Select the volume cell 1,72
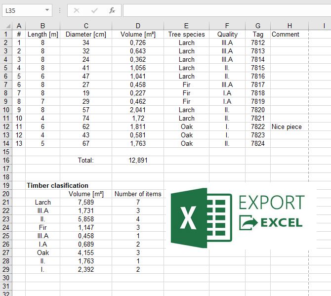Image resolution: width=331 pixels, height=296 pixels. coord(138,118)
